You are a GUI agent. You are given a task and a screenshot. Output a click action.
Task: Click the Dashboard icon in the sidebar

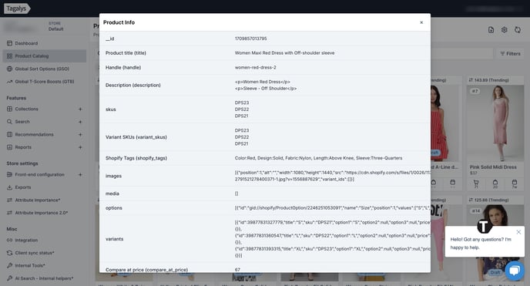(9, 43)
